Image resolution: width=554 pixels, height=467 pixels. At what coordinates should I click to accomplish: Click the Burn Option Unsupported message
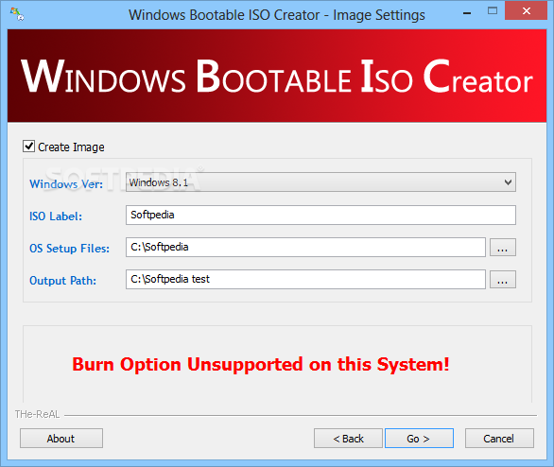pos(261,364)
